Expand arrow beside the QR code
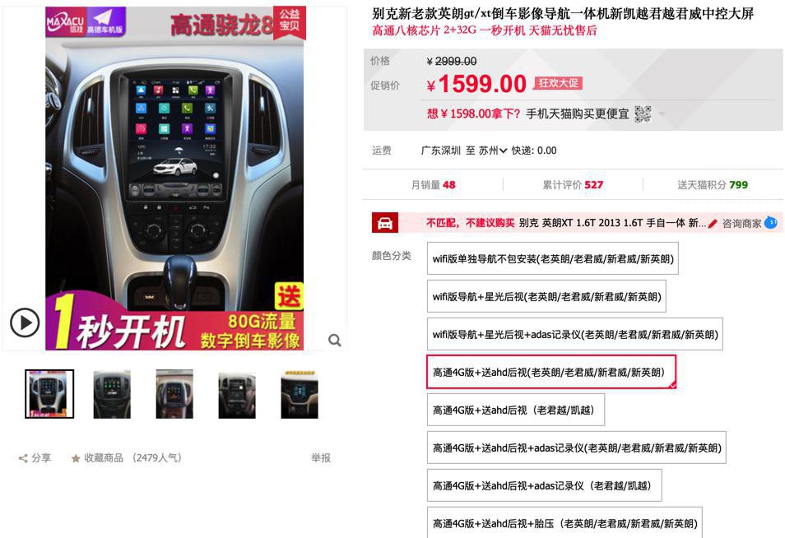The height and width of the screenshot is (538, 785). point(662,114)
